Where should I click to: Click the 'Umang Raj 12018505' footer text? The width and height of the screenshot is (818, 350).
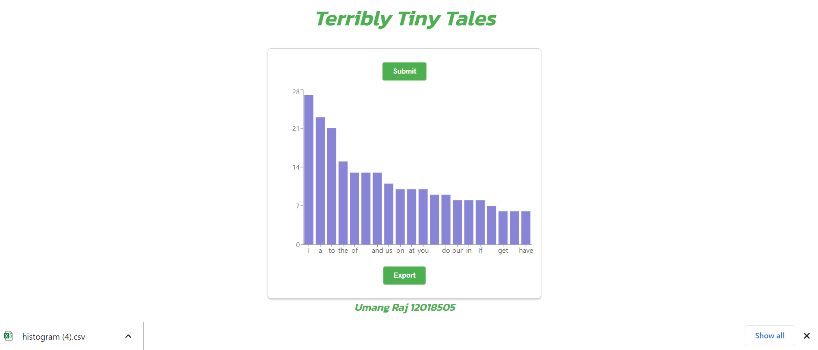click(x=405, y=307)
